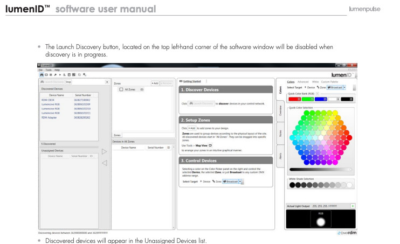400x244 pixels.
Task: Open the vertical Alerts tab
Action: click(280, 156)
